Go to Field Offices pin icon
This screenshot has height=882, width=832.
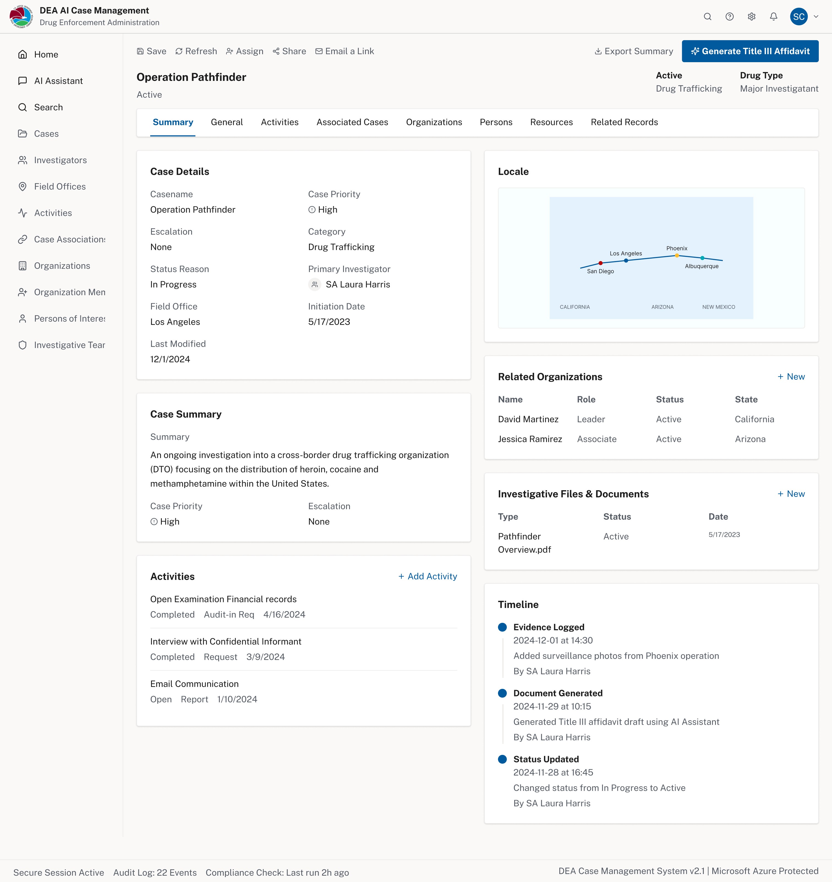[23, 186]
